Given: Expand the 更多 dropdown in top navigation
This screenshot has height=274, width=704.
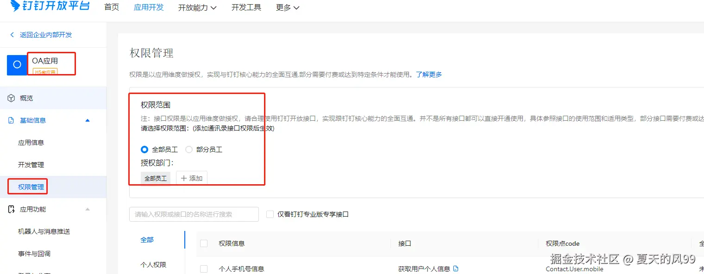Looking at the screenshot, I should 287,7.
